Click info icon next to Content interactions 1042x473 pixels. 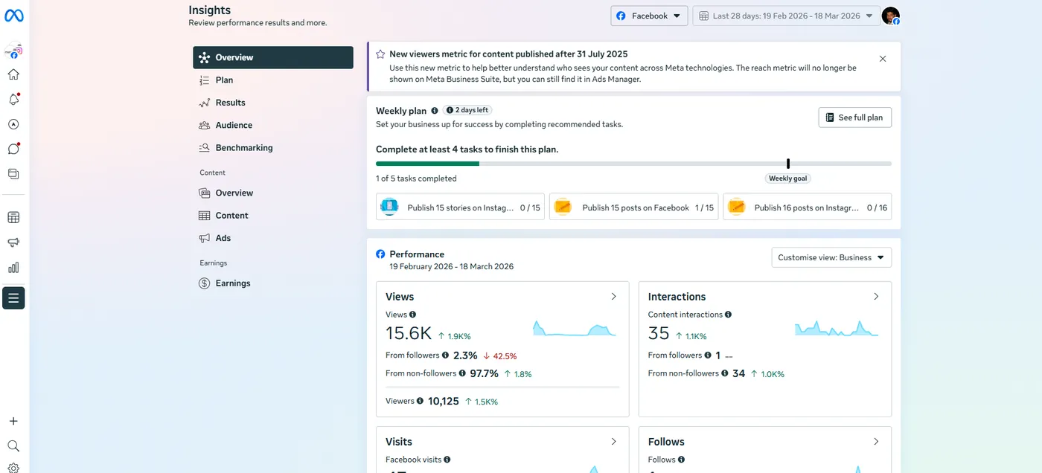click(728, 315)
